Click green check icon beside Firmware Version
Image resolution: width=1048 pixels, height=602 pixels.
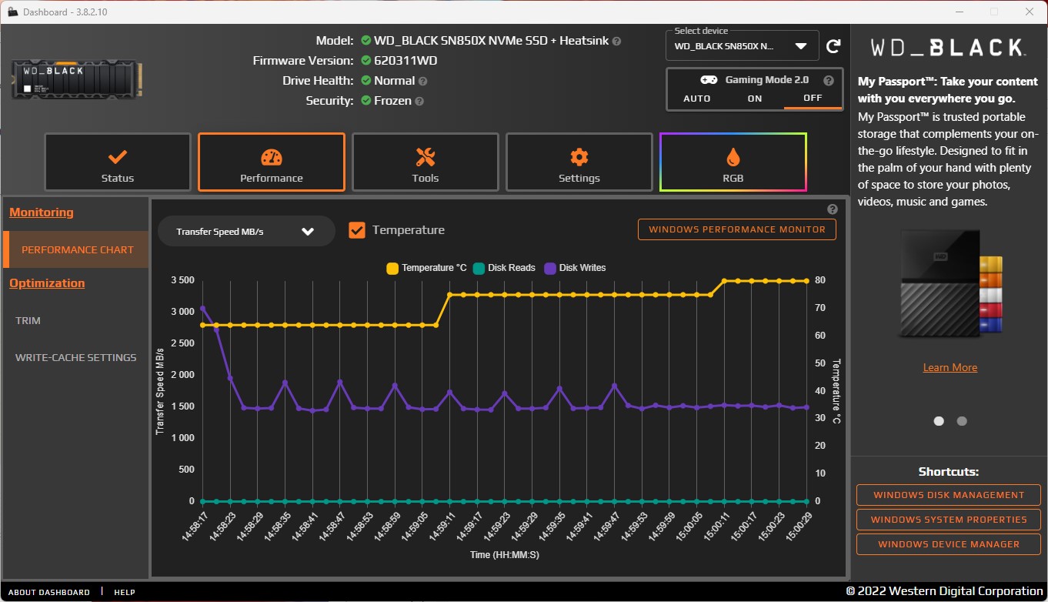tap(366, 61)
